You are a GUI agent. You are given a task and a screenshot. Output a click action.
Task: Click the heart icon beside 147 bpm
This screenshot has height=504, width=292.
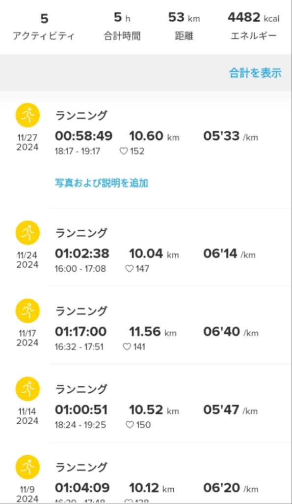[x=129, y=268]
